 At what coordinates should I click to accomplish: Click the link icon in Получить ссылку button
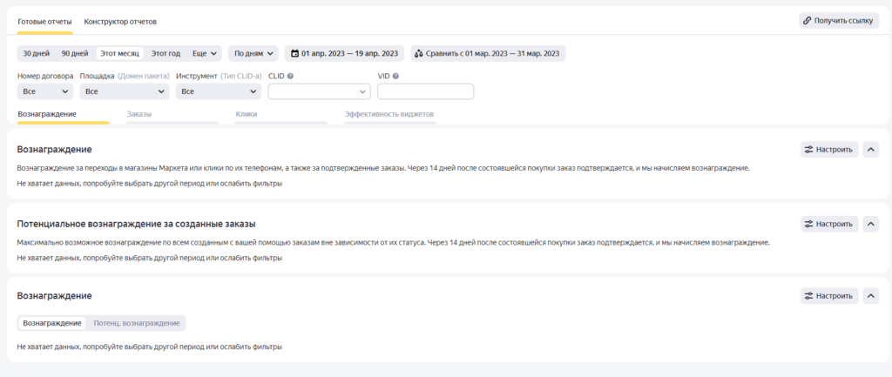click(807, 21)
